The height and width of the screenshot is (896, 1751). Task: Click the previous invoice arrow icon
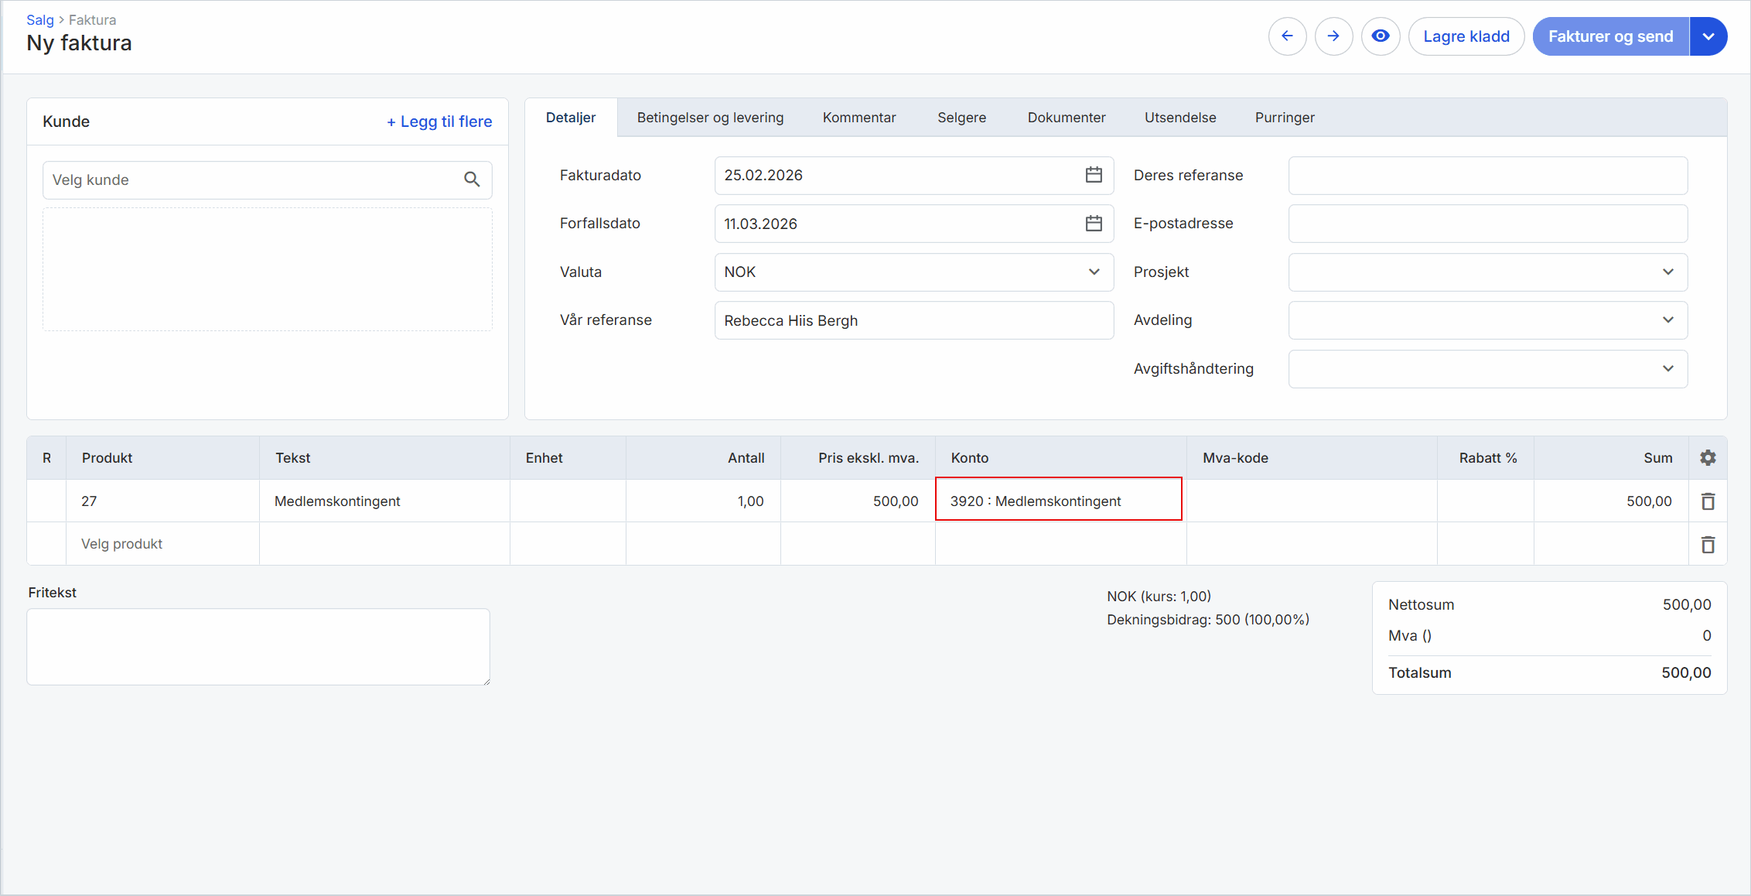[x=1287, y=36]
